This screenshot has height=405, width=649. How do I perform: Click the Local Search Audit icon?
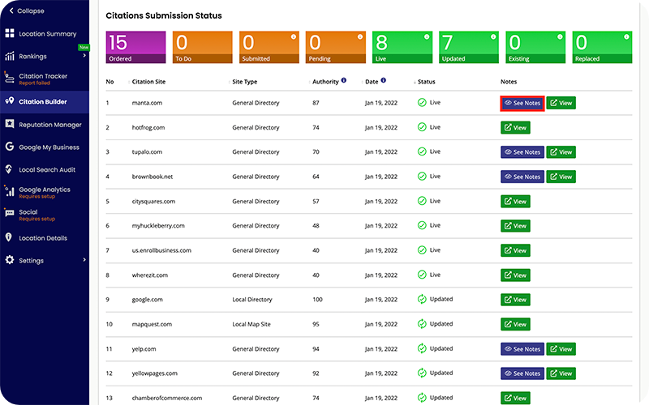tap(10, 170)
